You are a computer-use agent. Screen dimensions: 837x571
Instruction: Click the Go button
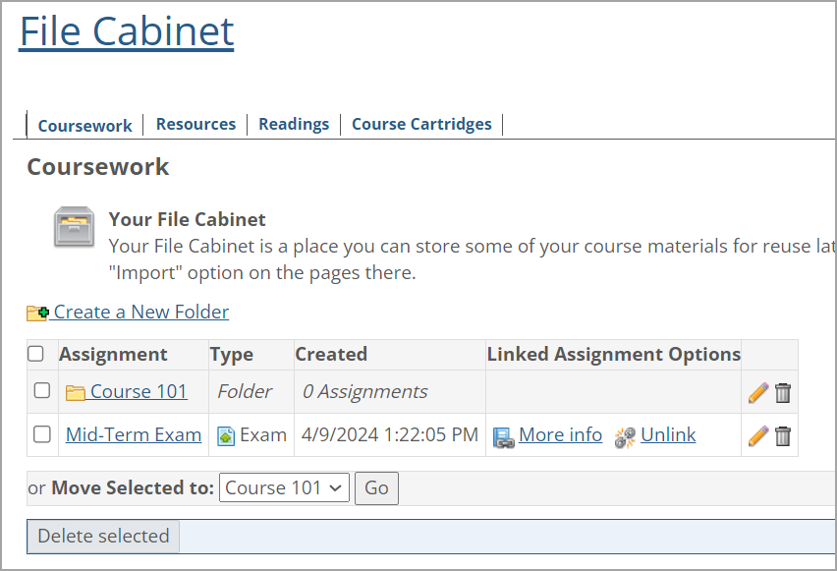[x=376, y=487]
